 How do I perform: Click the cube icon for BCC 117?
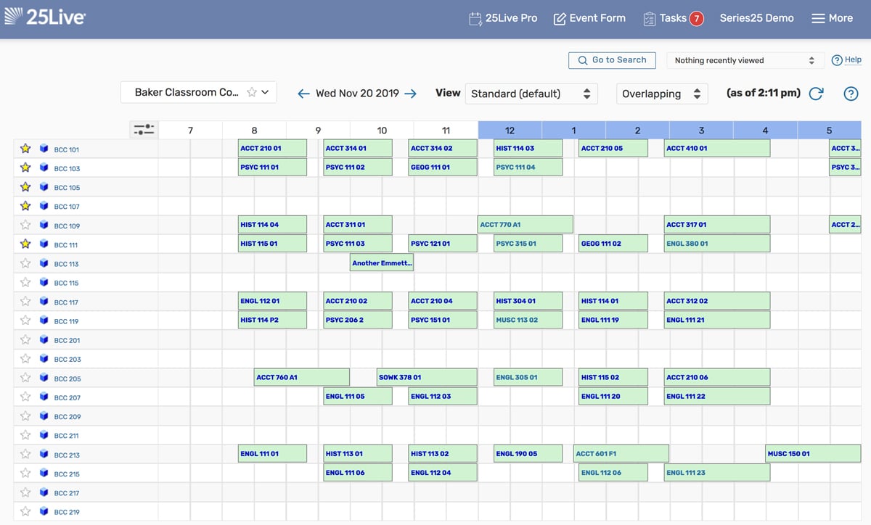tap(44, 302)
